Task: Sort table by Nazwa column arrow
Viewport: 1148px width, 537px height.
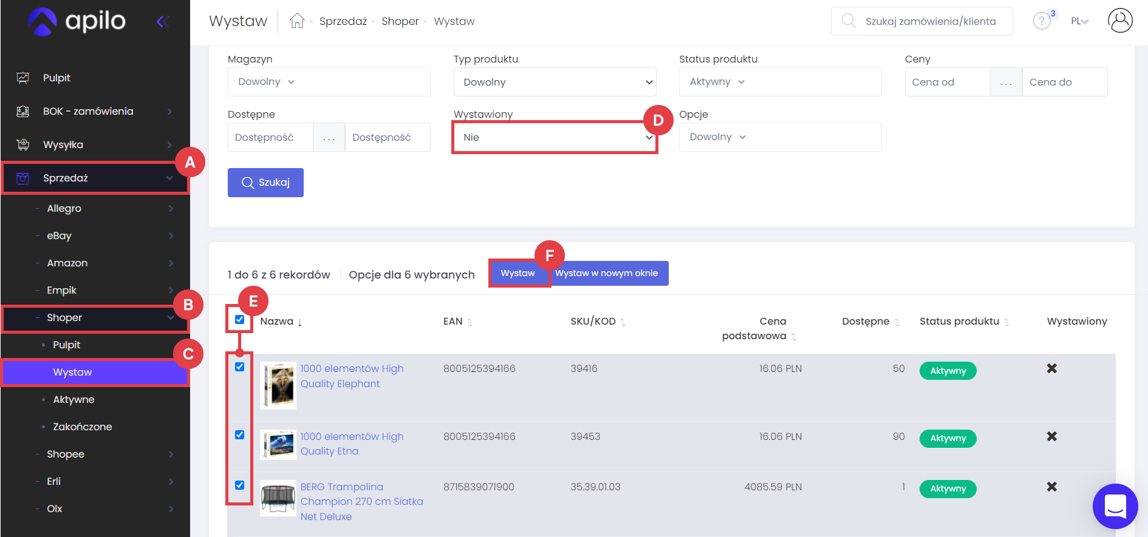Action: 299,322
